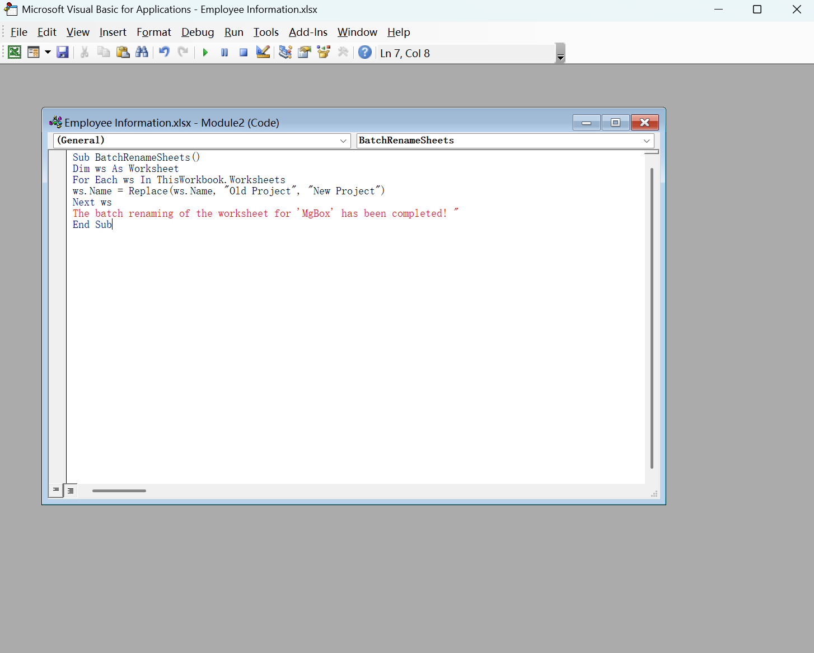Click the Reset stop square icon
Screen dimensions: 814x653
pos(244,53)
